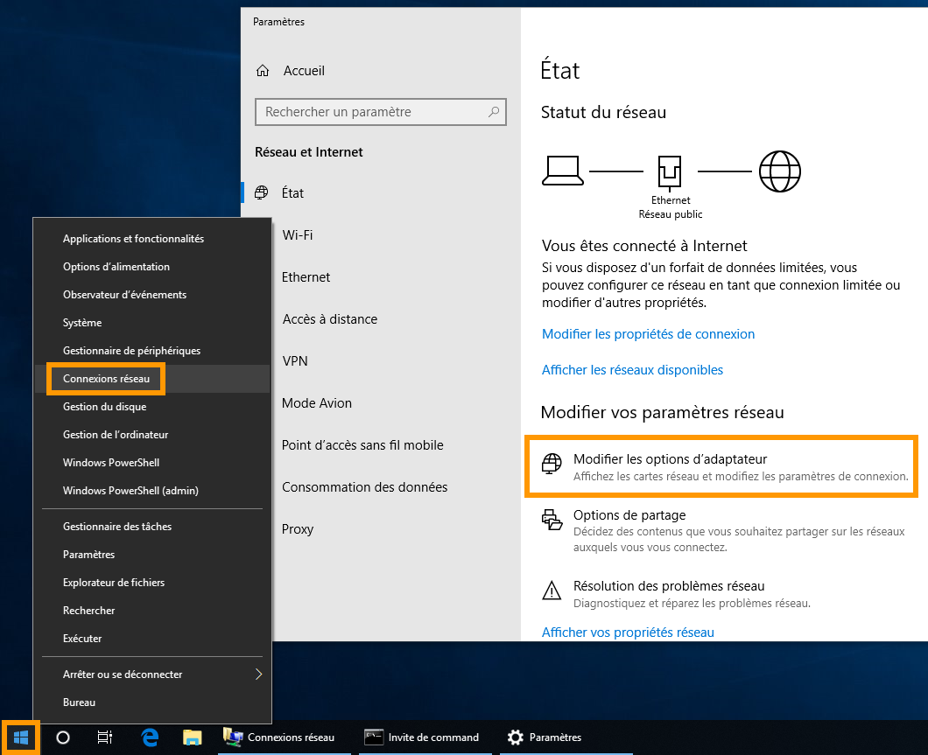The image size is (928, 755).
Task: Launch Microsoft Edge from the taskbar
Action: click(150, 738)
